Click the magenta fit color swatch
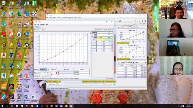Viewport: 193px width, 108px height. [x=56, y=73]
